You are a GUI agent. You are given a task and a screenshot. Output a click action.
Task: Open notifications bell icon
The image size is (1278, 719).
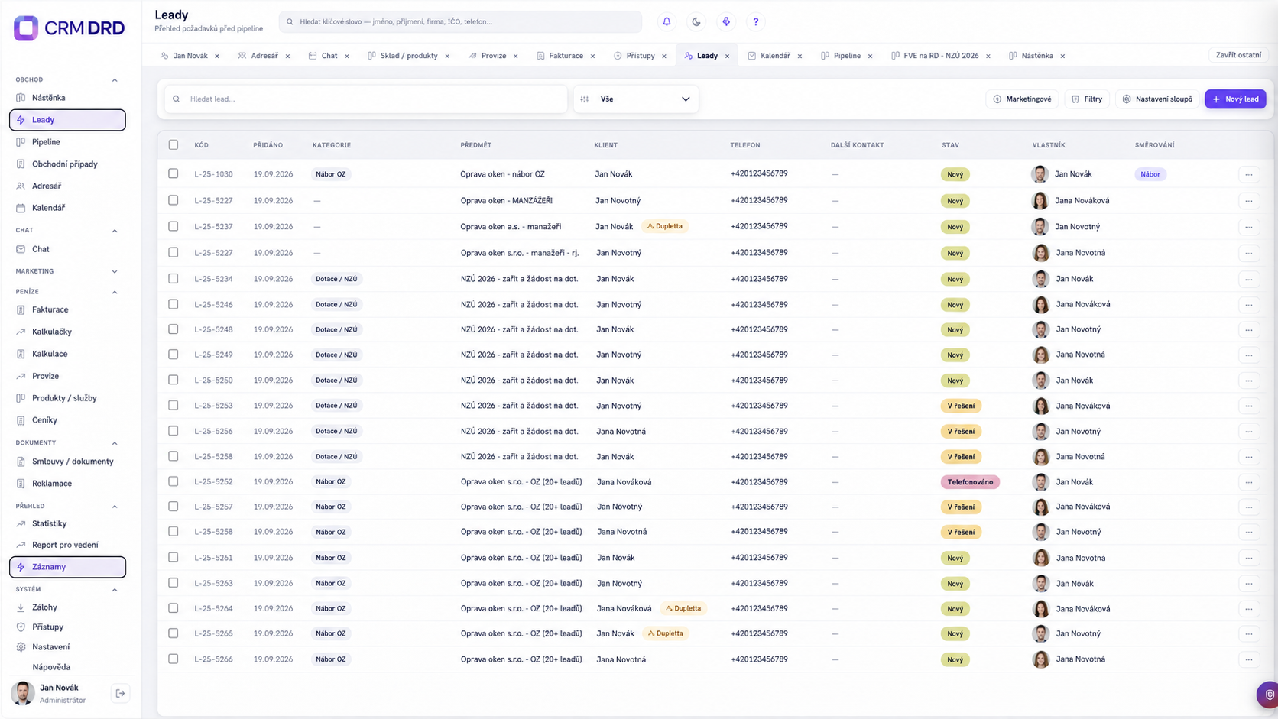pos(667,21)
